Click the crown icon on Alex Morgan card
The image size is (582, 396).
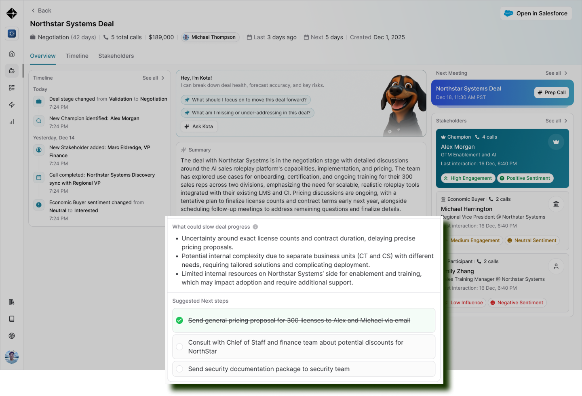click(556, 142)
